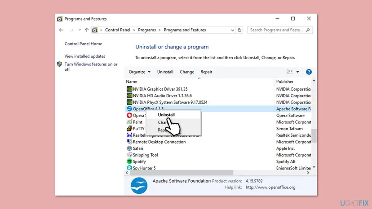Go up one folder level arrow
372x209 pixels.
tap(87, 30)
